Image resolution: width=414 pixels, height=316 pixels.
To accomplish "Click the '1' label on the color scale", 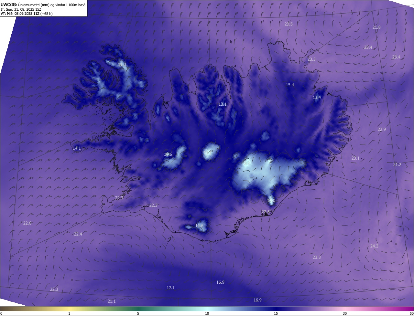I will click(69, 313).
